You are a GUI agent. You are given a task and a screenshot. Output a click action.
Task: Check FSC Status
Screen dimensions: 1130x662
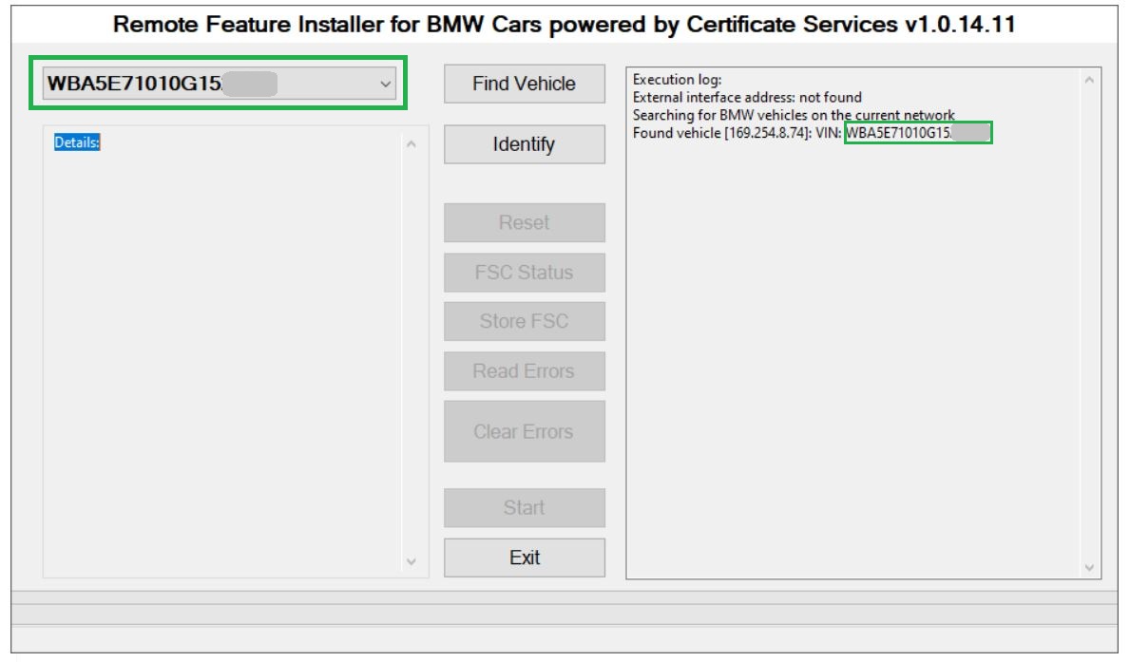tap(524, 273)
